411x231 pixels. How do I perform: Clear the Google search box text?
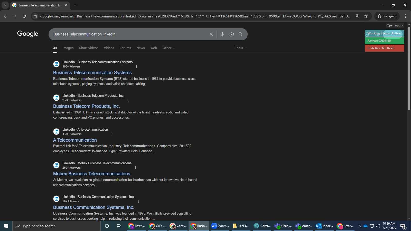click(211, 34)
